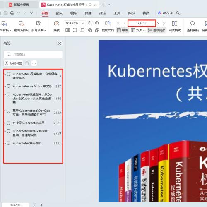The height and width of the screenshot is (207, 207).
Task: Click the bottom status bar 1/3703 page field
Action: pos(15,205)
